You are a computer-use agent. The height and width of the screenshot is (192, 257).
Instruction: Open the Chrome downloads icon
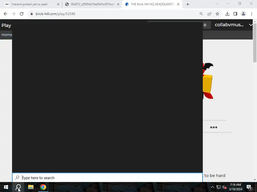(x=227, y=14)
